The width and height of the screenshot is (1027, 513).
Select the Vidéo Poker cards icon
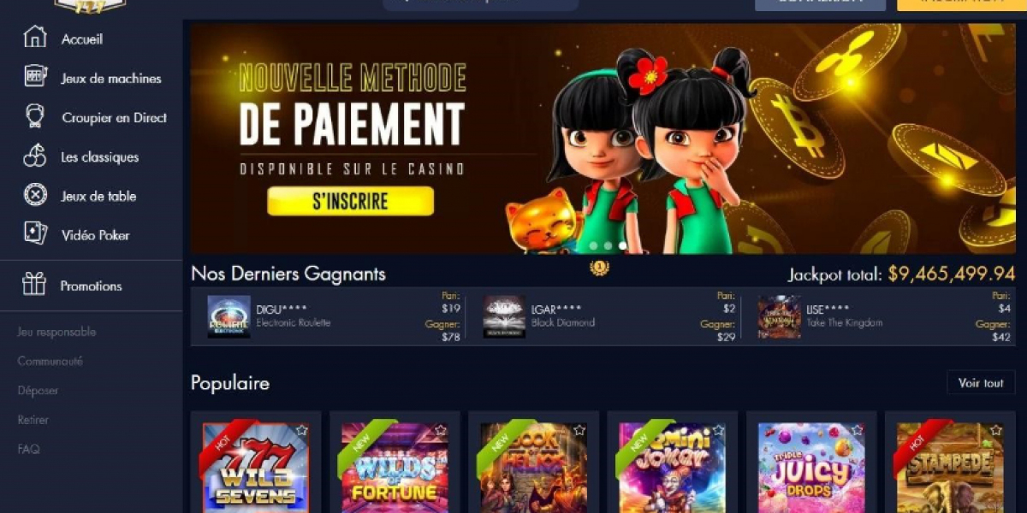click(35, 234)
